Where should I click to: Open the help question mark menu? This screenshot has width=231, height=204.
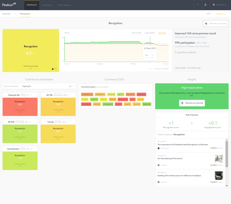click(198, 5)
